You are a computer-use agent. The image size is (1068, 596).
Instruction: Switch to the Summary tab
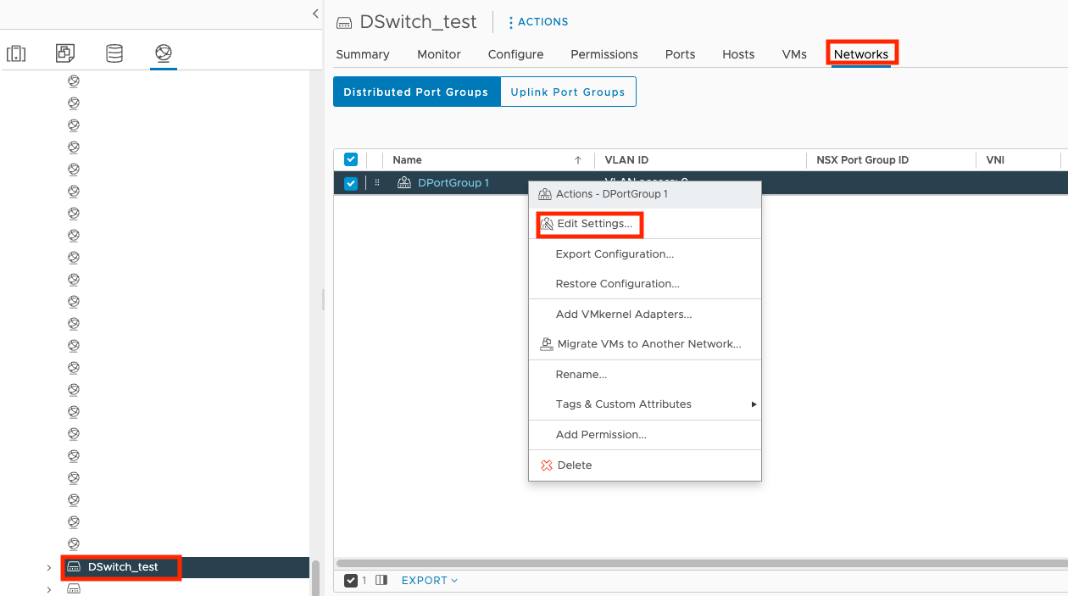click(362, 54)
